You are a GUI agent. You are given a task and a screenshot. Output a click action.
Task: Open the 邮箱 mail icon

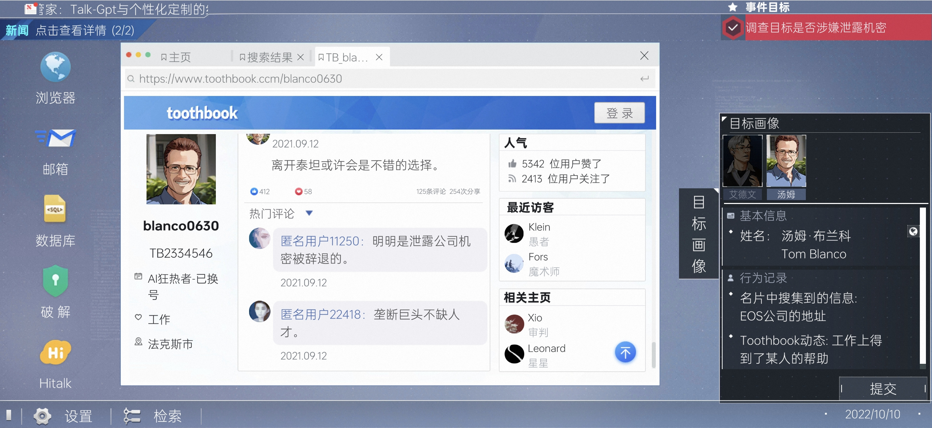(55, 138)
